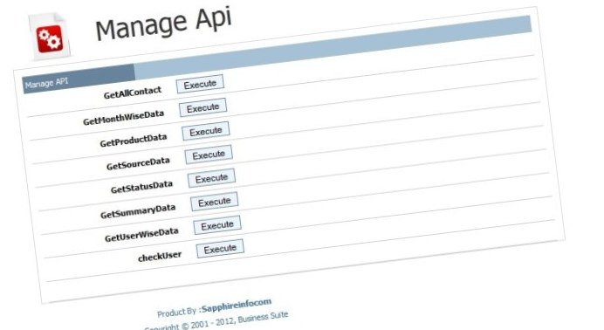604x330 pixels.
Task: Execute the GetProductData API
Action: 206,131
